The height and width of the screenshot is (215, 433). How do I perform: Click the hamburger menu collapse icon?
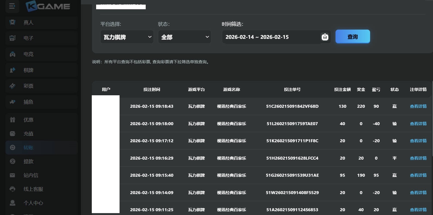pyautogui.click(x=12, y=6)
